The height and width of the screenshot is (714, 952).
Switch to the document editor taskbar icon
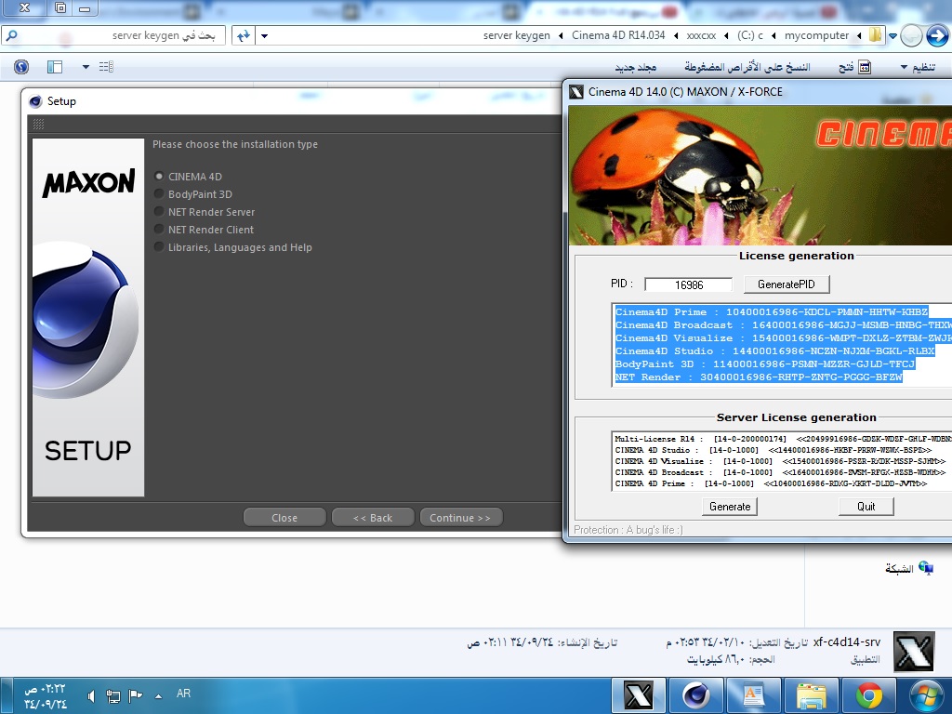click(x=754, y=695)
